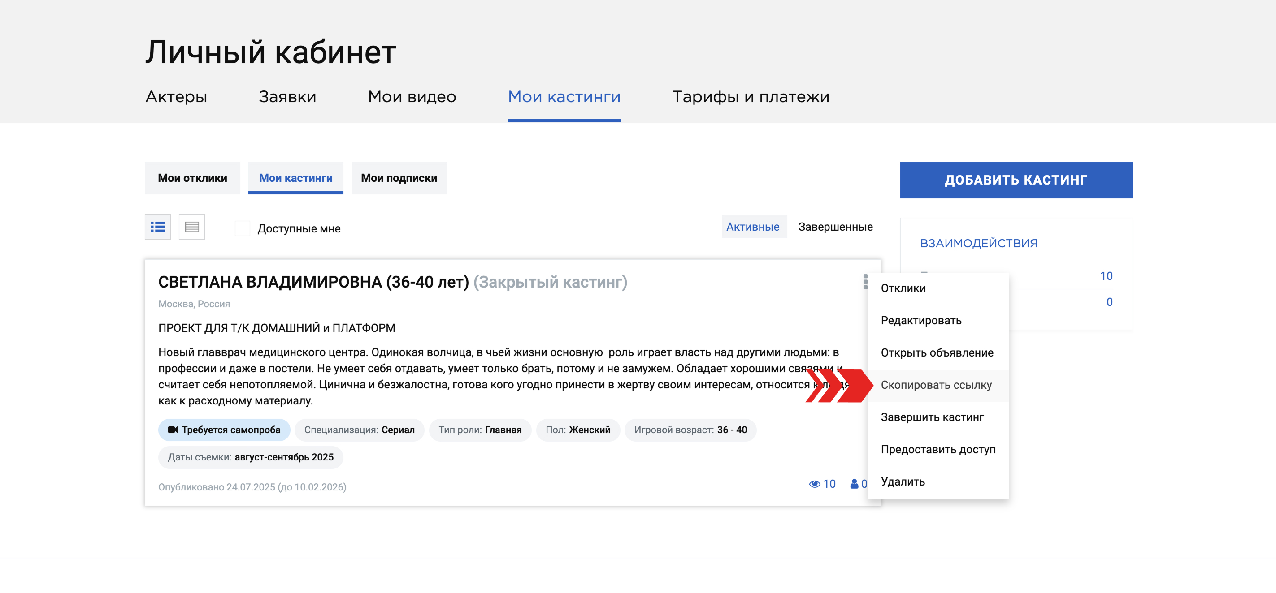Image resolution: width=1276 pixels, height=593 pixels.
Task: Toggle the 'Доступные мне' checkbox
Action: point(242,228)
